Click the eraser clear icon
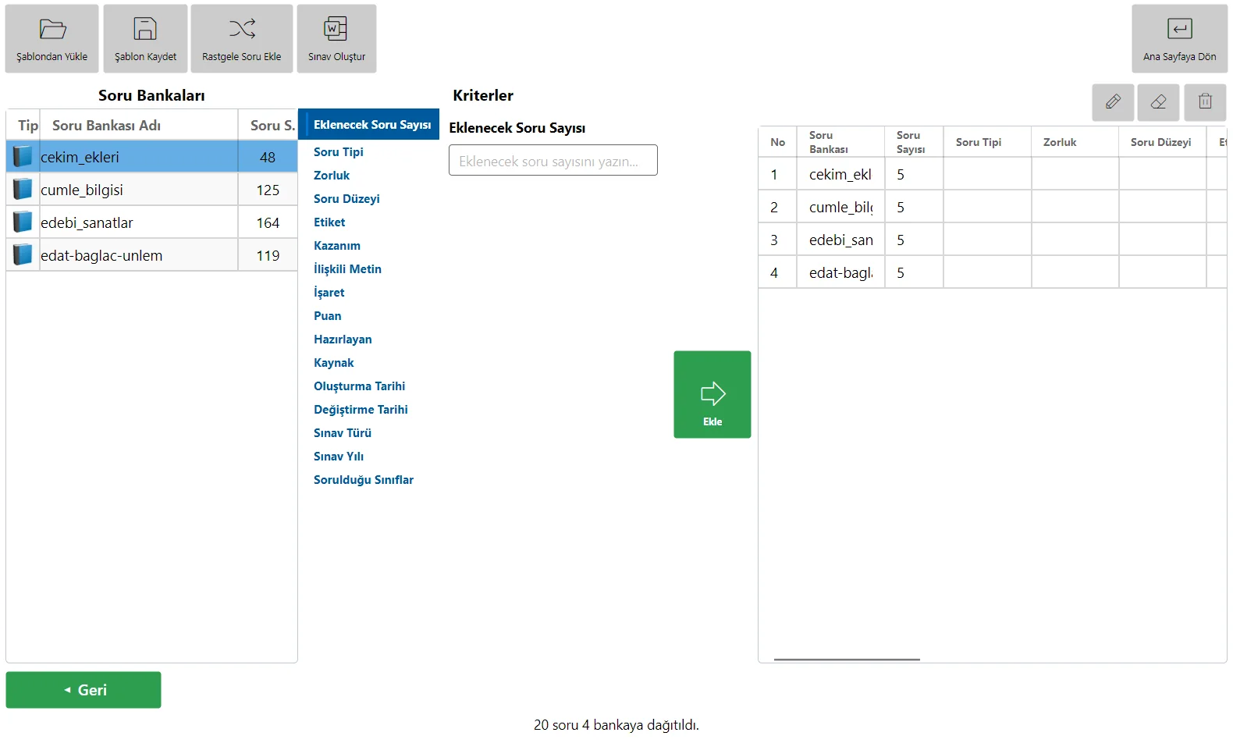Image resolution: width=1233 pixels, height=743 pixels. point(1158,102)
